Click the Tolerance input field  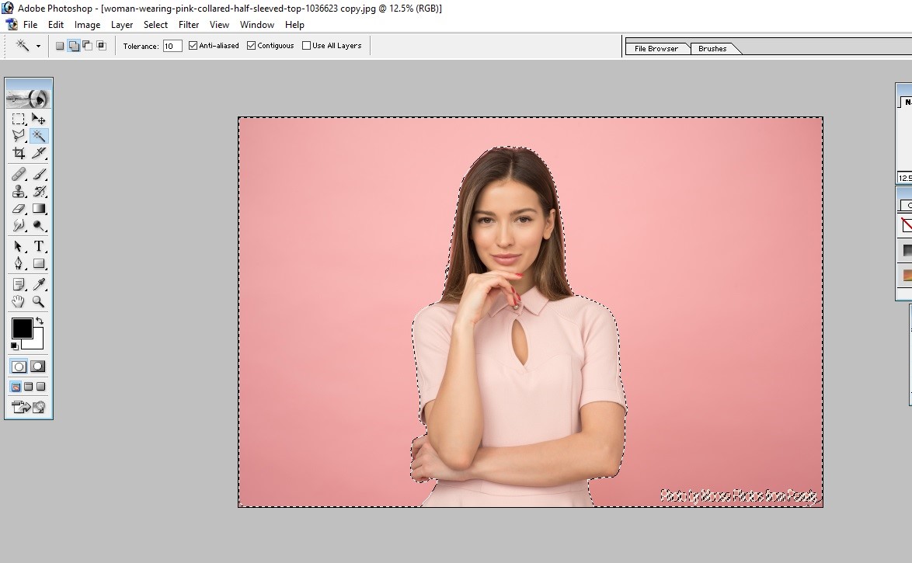tap(172, 46)
